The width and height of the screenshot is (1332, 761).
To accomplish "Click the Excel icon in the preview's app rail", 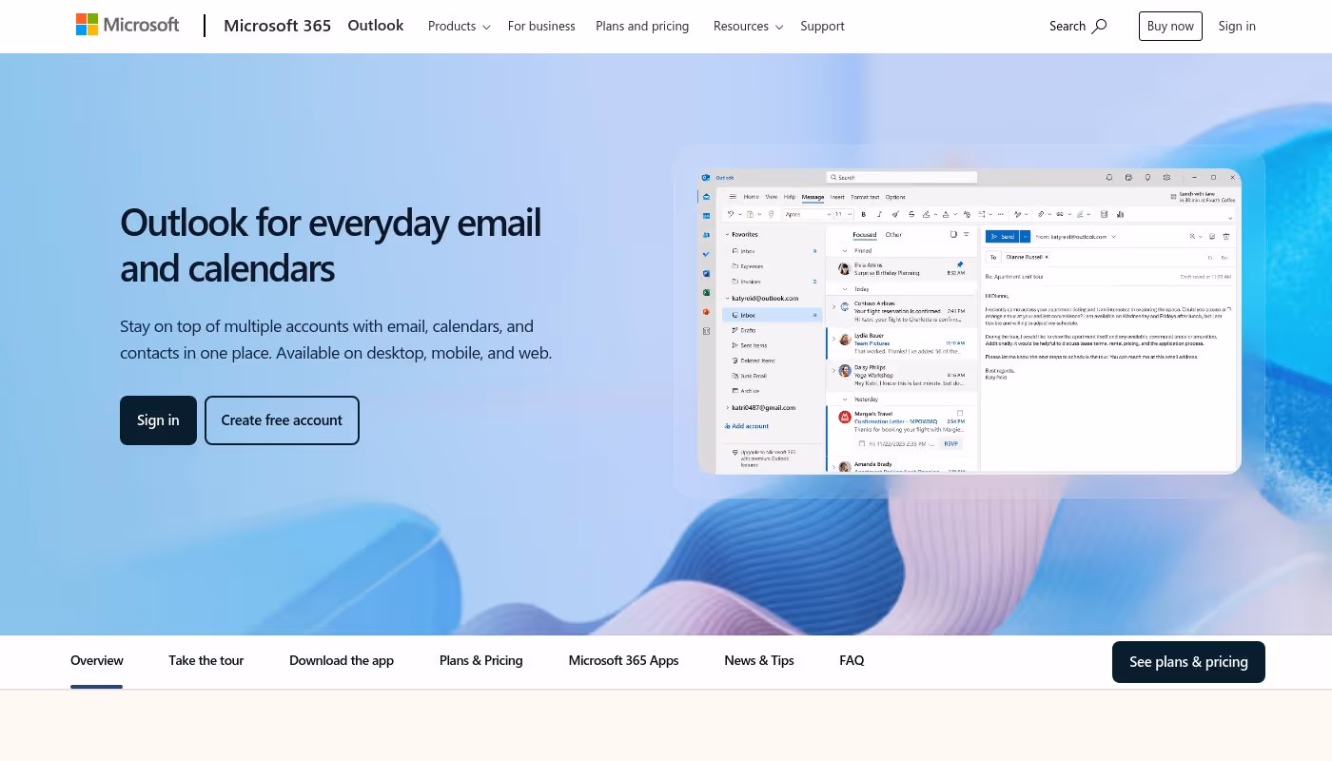I will pos(706,293).
